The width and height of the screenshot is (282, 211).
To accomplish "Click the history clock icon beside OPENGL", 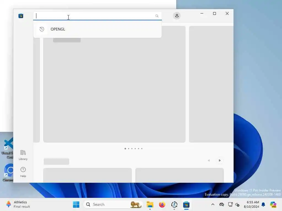I will pos(42,29).
